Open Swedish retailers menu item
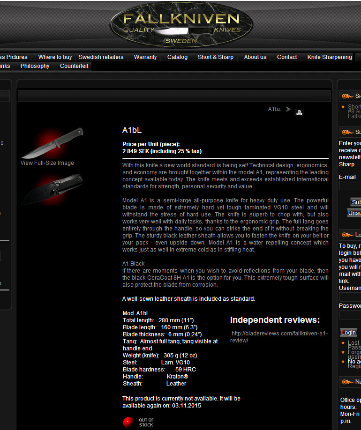This screenshot has width=361, height=430. coord(101,57)
